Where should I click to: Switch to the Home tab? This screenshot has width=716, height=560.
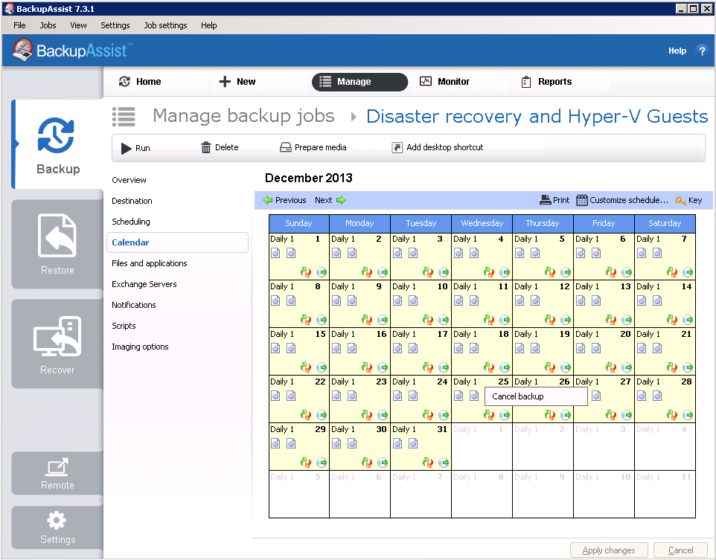pyautogui.click(x=140, y=82)
